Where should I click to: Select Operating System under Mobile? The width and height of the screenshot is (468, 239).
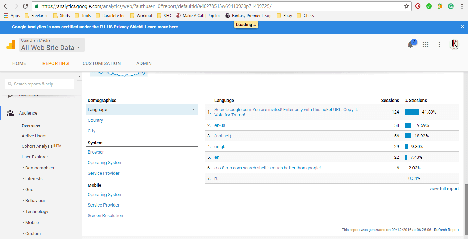(105, 195)
